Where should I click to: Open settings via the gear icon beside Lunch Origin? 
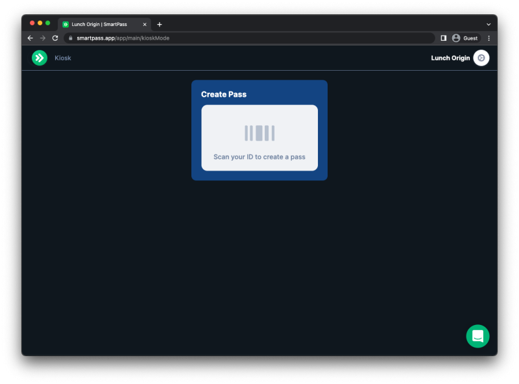click(481, 58)
